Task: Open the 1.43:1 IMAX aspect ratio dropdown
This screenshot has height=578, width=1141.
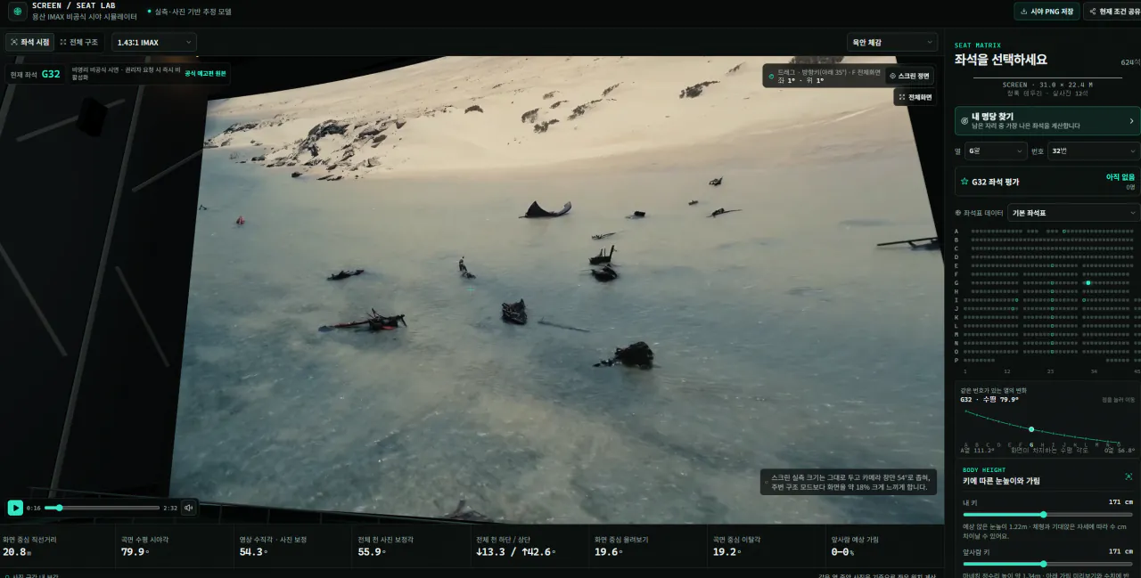Action: [x=154, y=42]
